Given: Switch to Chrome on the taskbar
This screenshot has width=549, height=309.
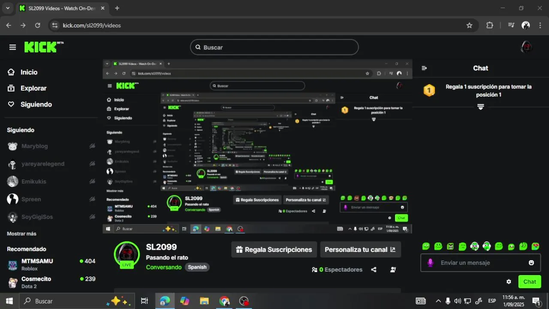Looking at the screenshot, I should 224,301.
